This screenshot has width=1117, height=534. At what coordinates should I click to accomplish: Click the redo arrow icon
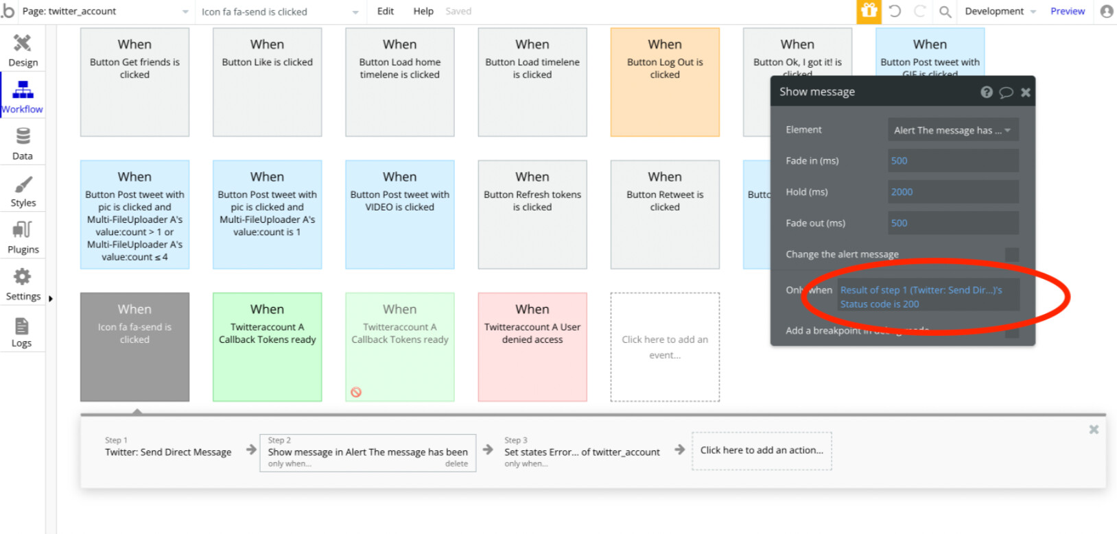920,11
